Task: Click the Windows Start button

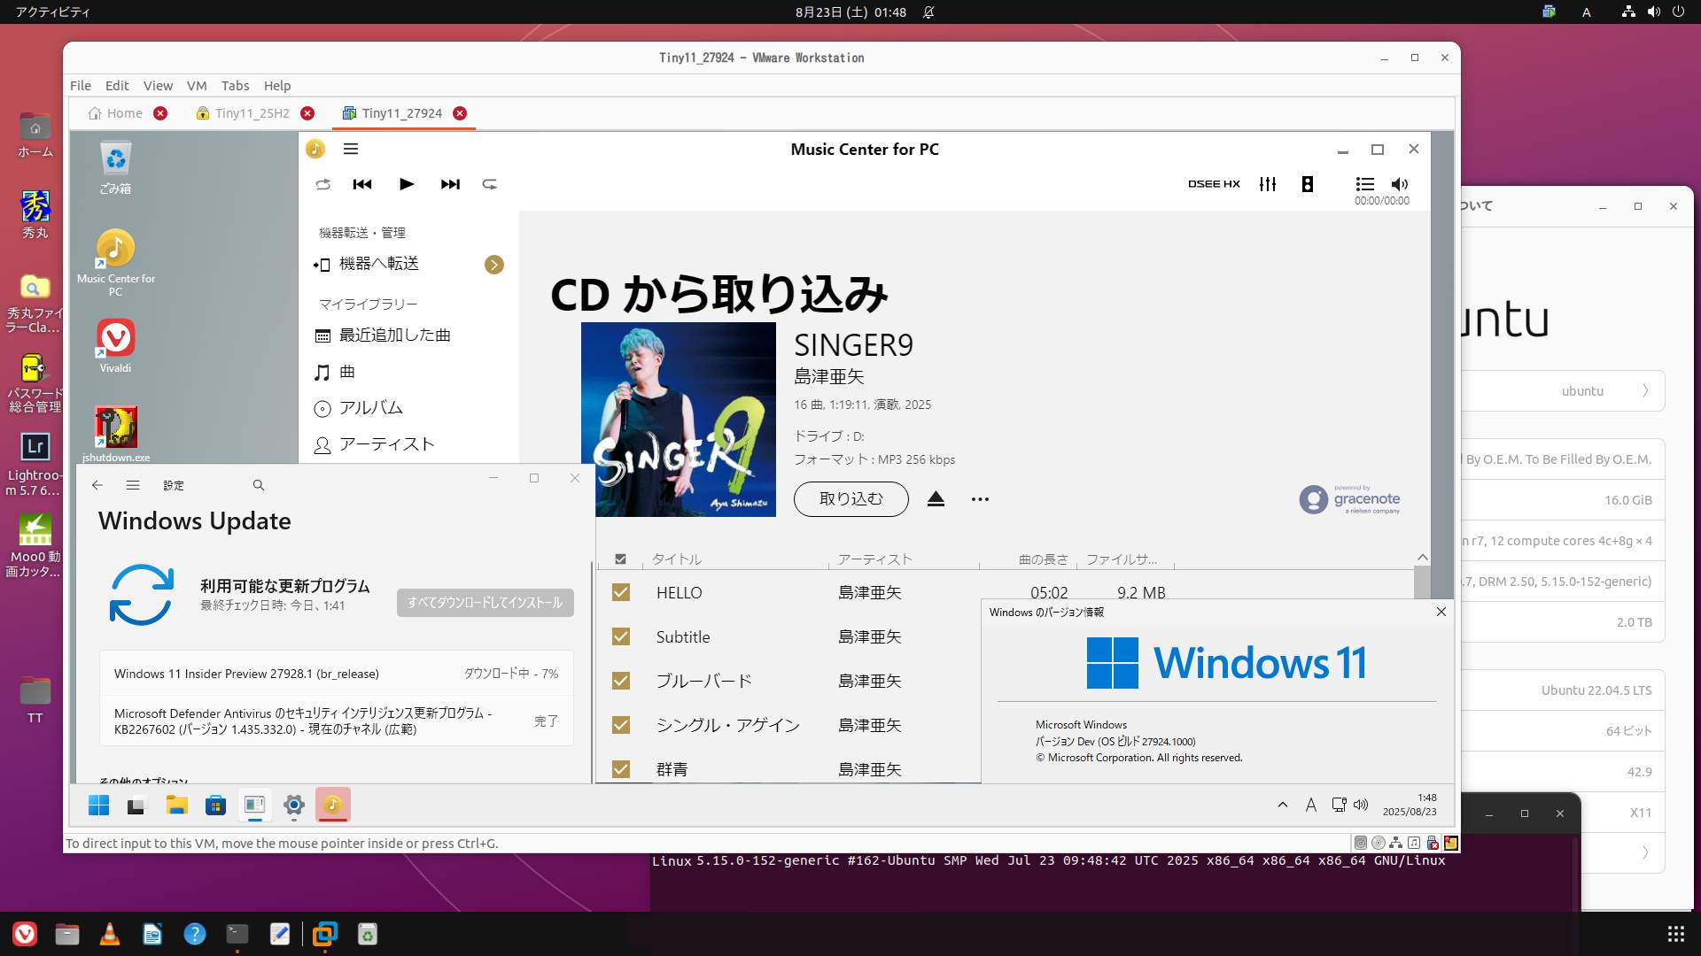Action: [x=98, y=805]
